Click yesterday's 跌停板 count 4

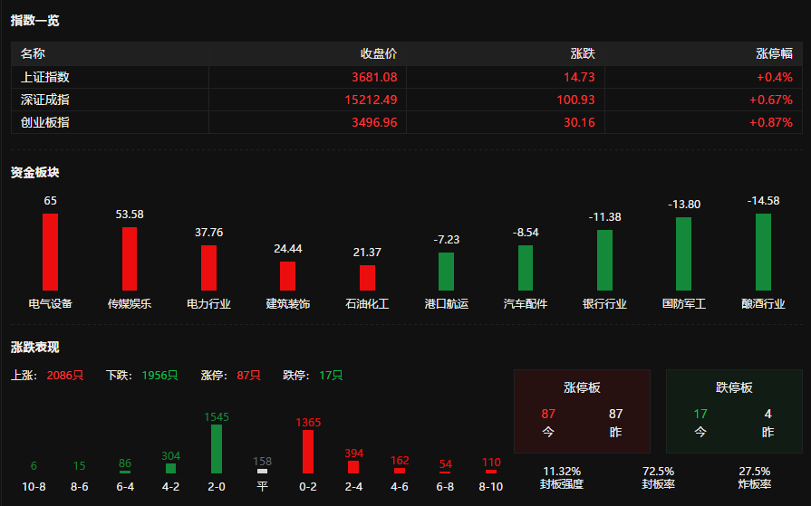tap(768, 414)
